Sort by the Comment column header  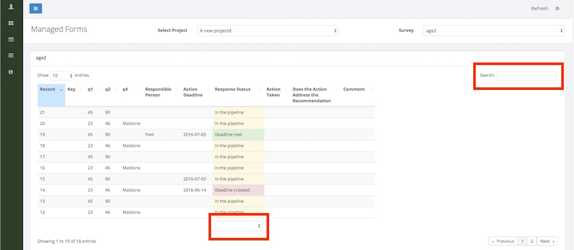click(358, 95)
